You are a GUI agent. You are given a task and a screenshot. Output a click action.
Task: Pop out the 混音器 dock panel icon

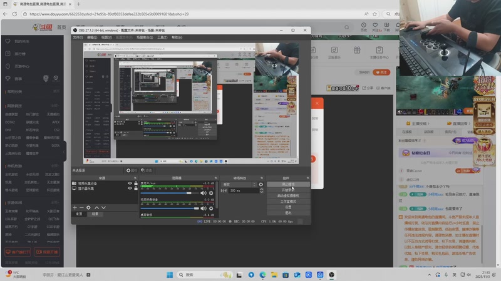pos(215,178)
